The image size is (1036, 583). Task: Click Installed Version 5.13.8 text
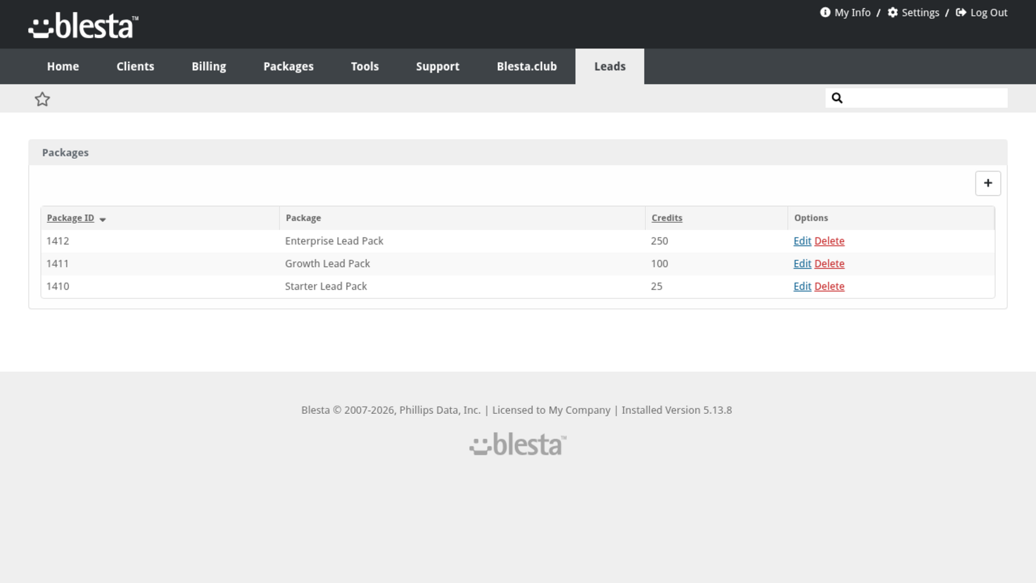[677, 410]
